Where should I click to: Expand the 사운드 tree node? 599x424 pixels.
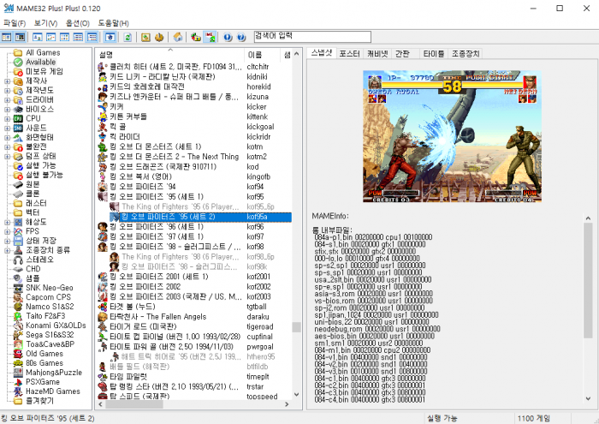click(x=7, y=128)
